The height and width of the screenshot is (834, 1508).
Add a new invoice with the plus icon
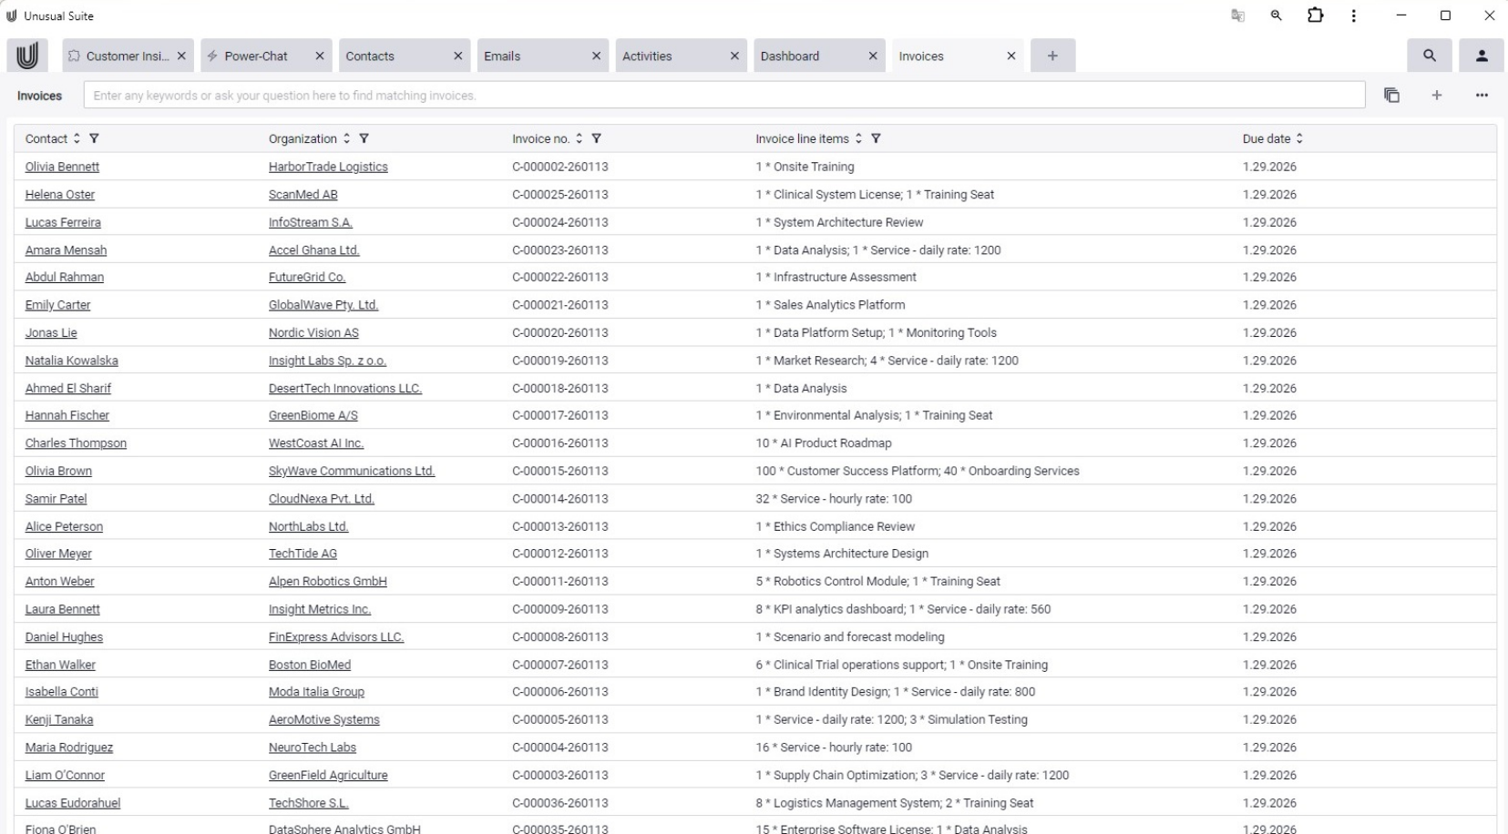point(1436,96)
